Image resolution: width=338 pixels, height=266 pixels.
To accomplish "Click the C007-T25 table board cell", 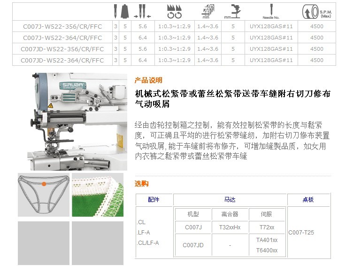I will pos(301,232).
